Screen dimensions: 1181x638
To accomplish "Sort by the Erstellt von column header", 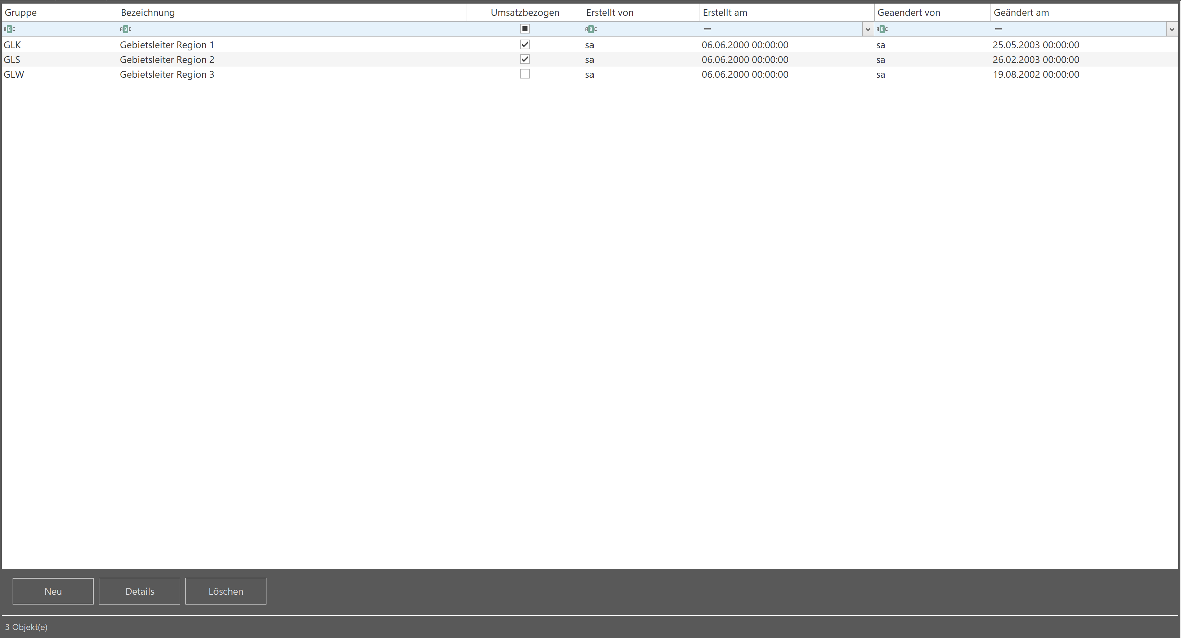I will pos(641,12).
